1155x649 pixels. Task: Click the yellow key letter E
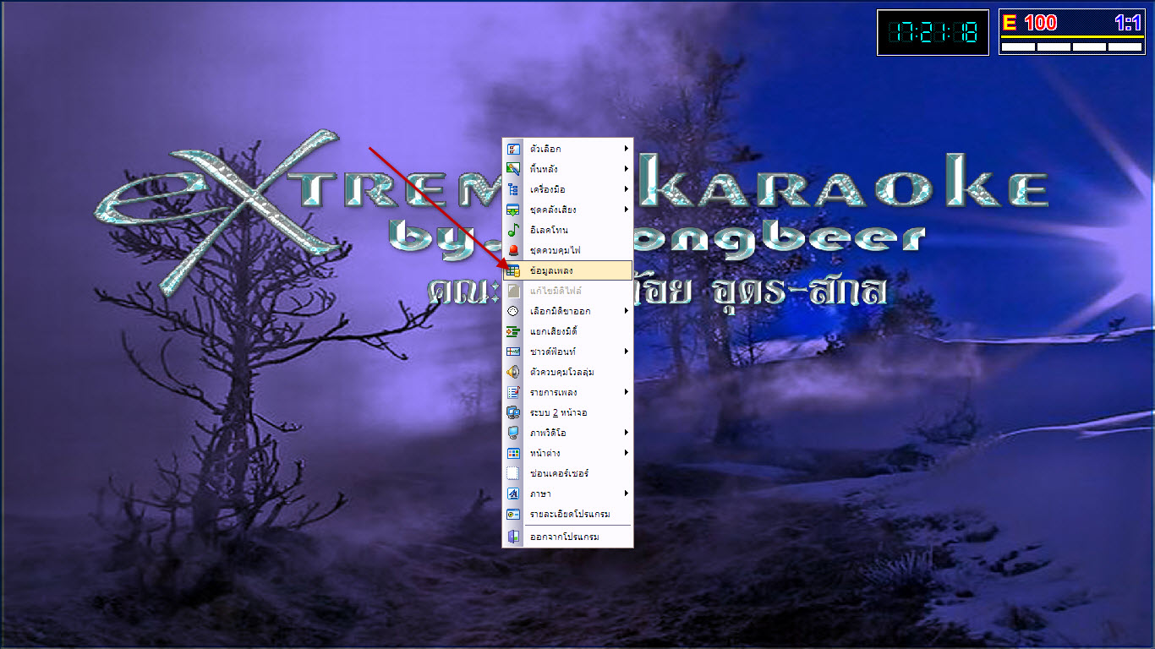pyautogui.click(x=1009, y=23)
